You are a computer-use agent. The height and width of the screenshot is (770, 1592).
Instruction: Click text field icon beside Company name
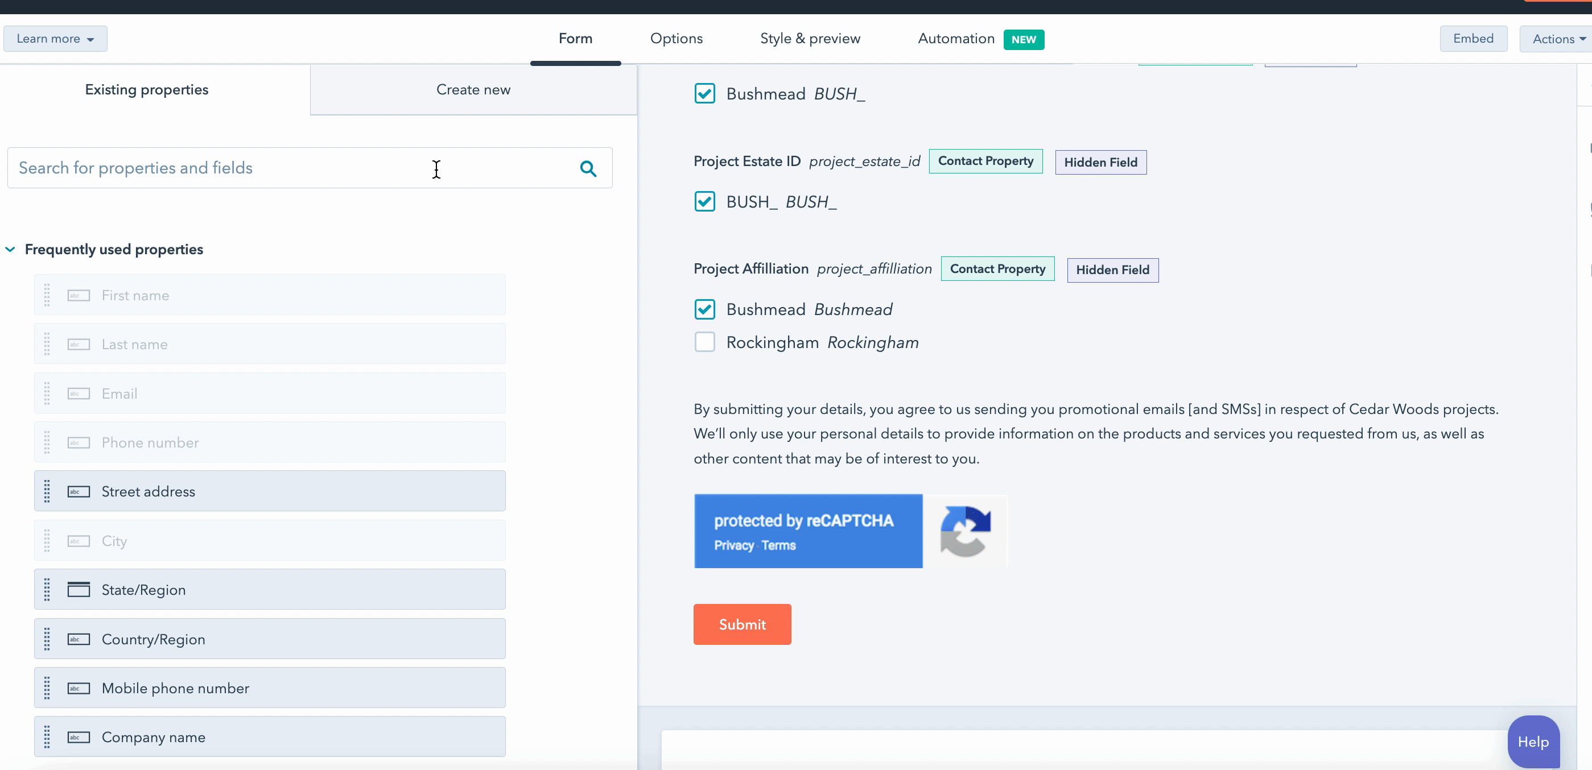pos(79,737)
